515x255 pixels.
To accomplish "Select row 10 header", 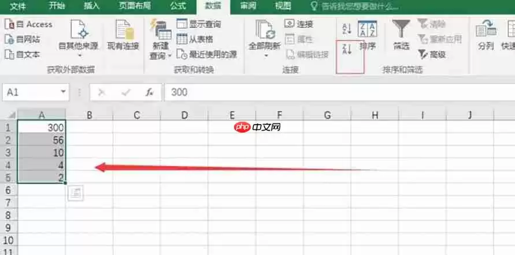I will 9,240.
